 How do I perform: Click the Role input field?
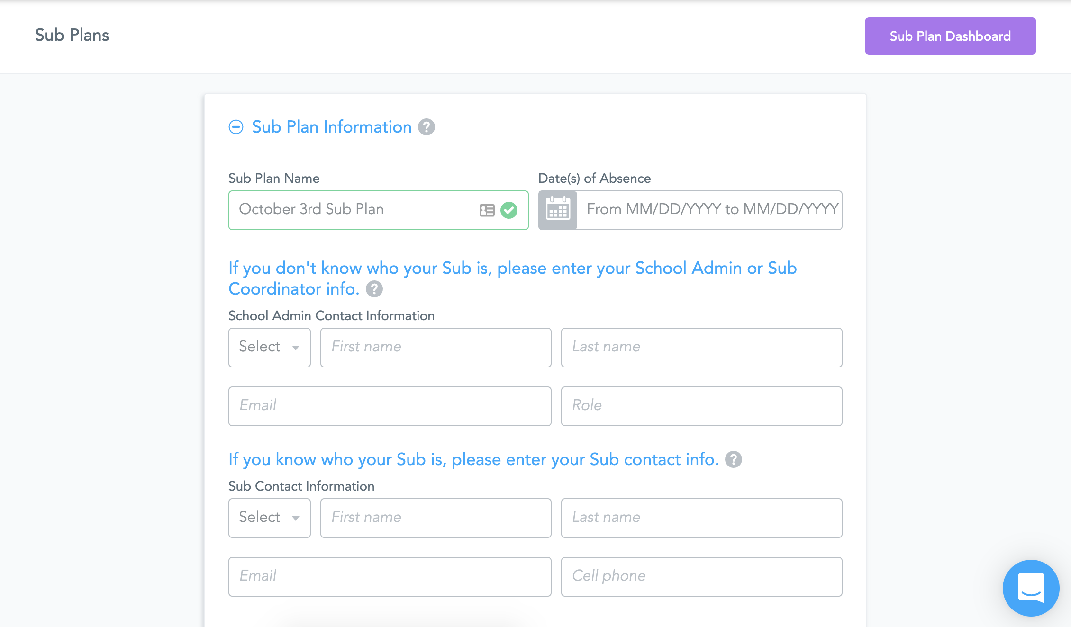pyautogui.click(x=701, y=406)
